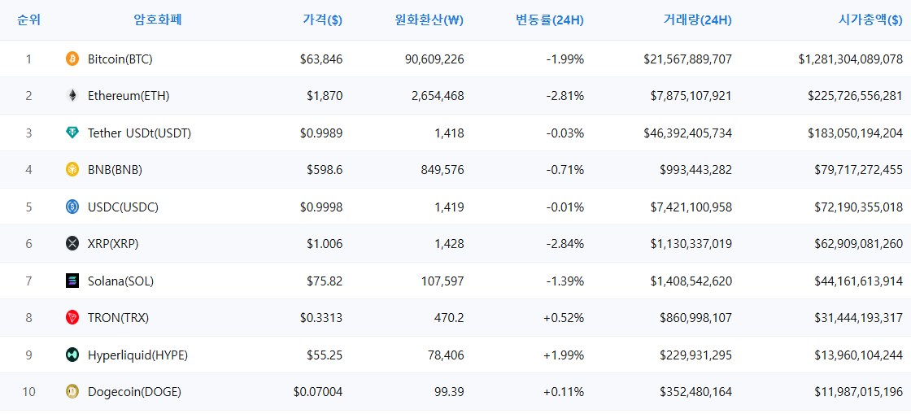Sort by 변동률(24H) column header
Viewport: 911px width, 418px height.
coord(550,20)
